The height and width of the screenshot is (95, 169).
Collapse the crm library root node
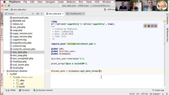[11, 77]
